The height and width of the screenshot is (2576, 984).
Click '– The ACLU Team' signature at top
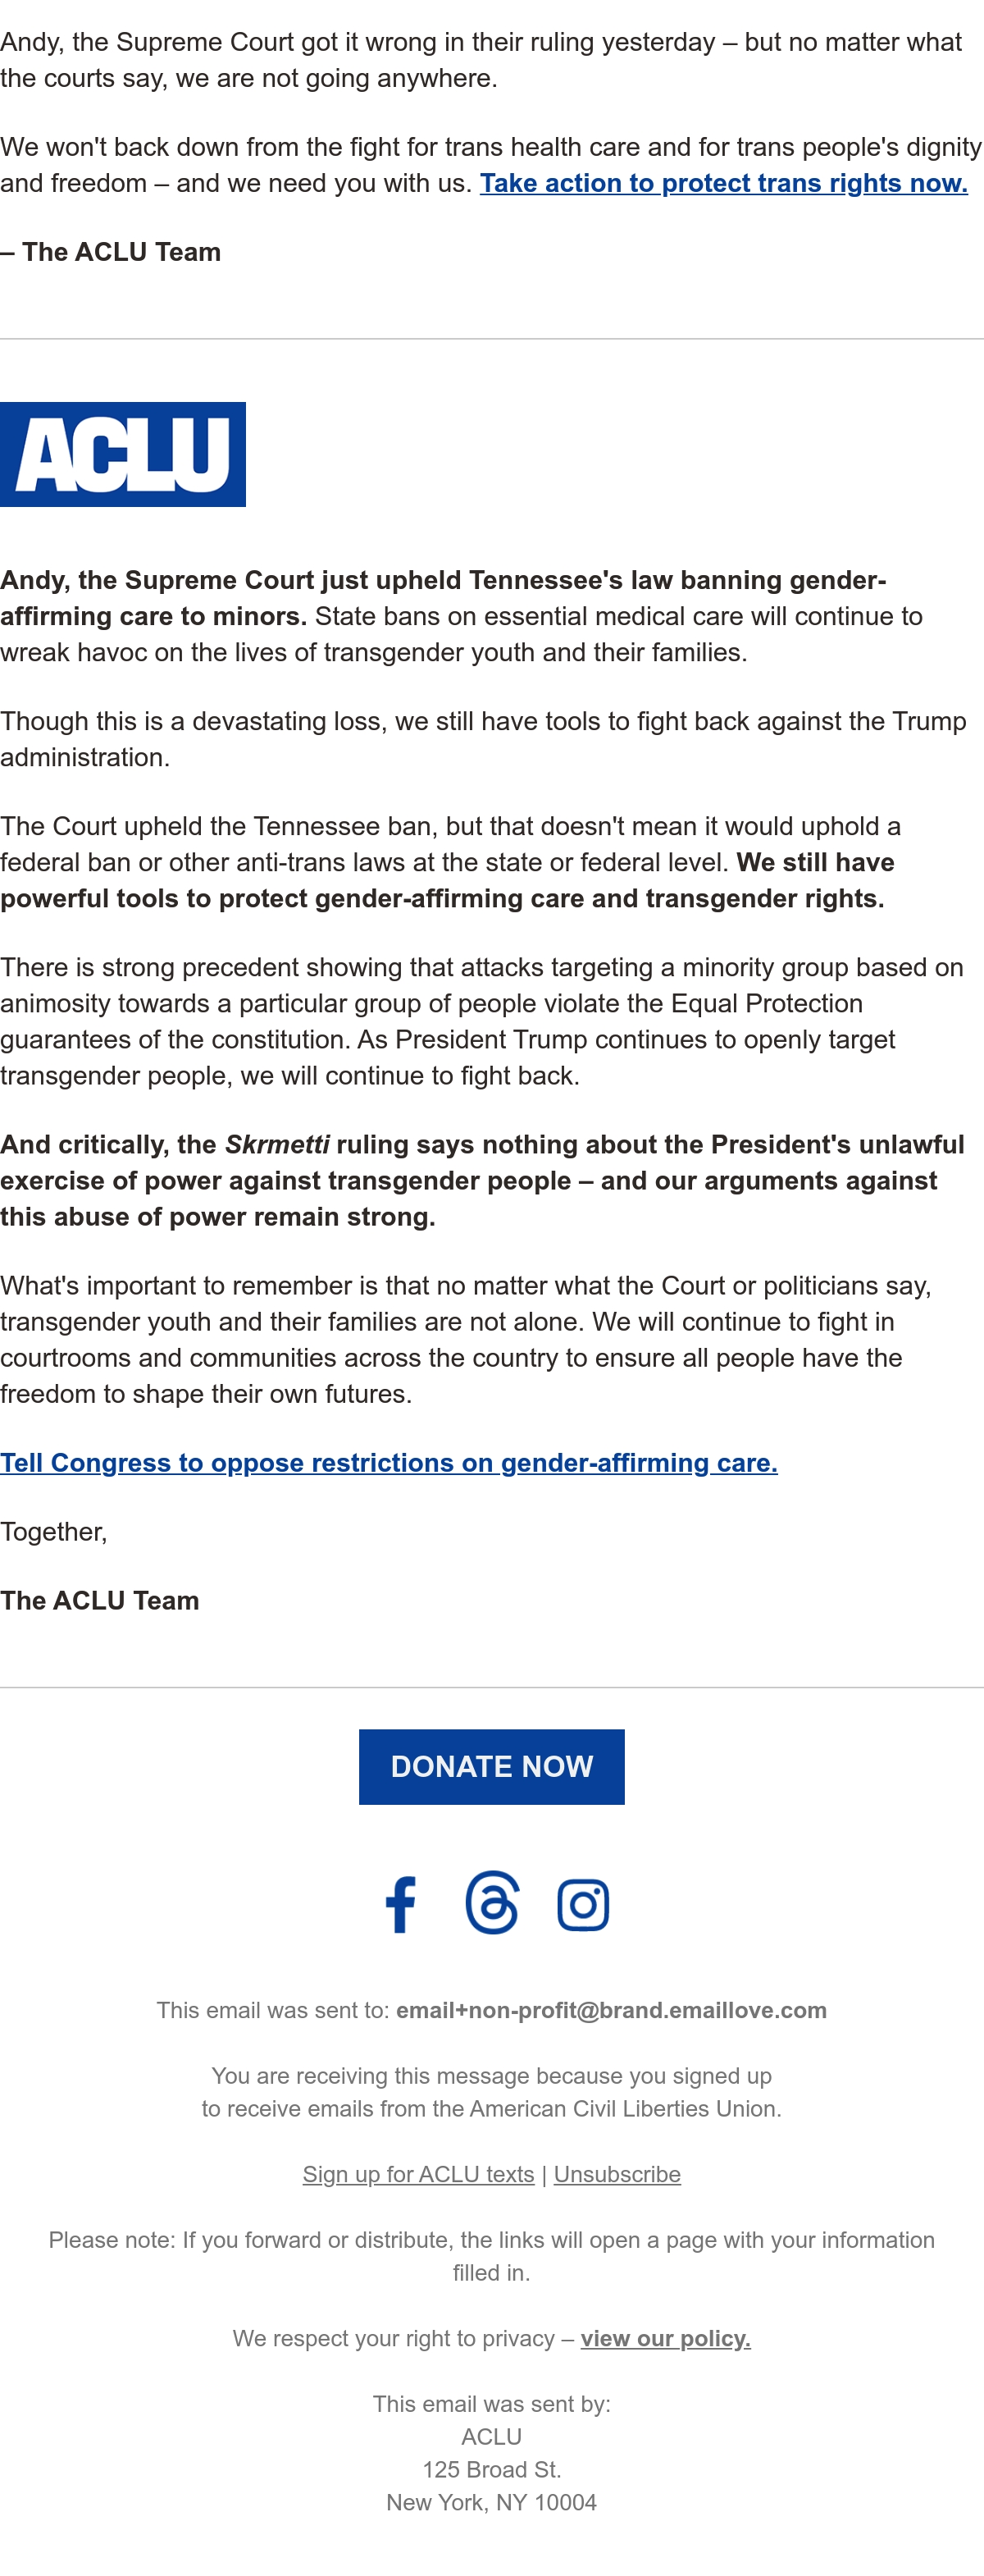(x=111, y=252)
